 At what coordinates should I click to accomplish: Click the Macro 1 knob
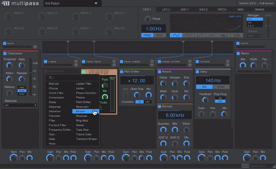click(x=8, y=16)
